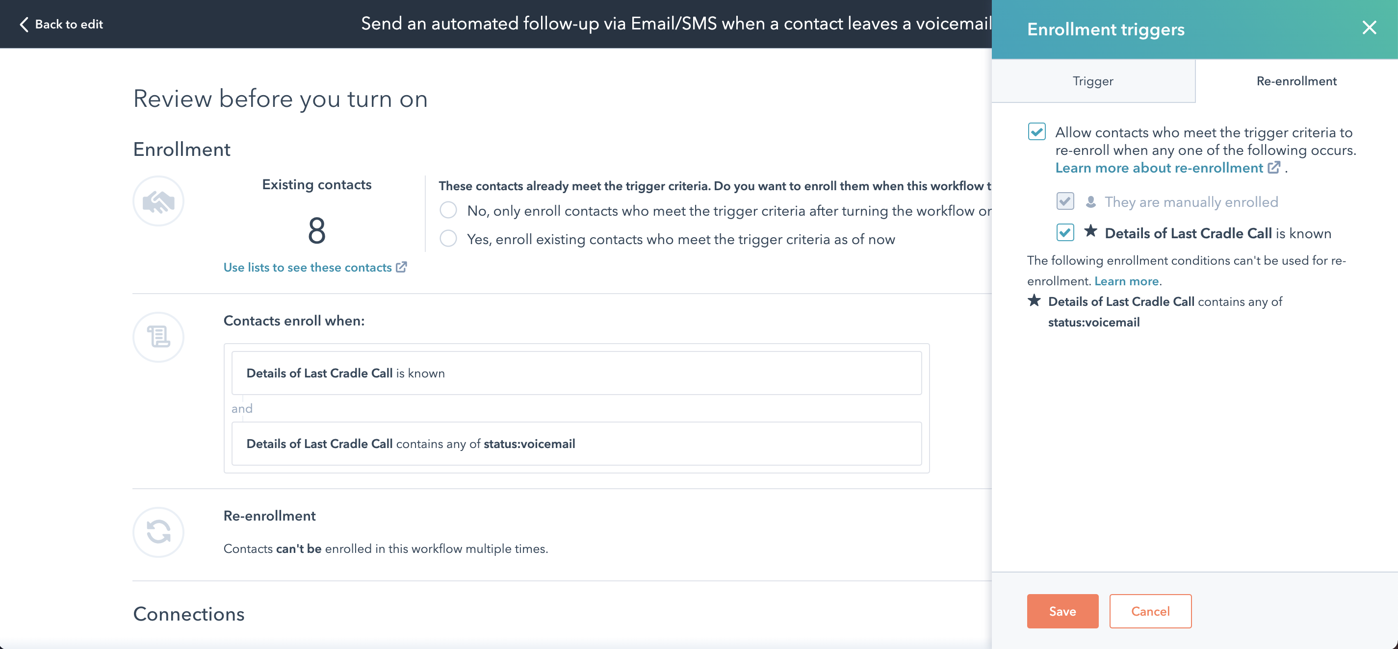Toggle the allow re-enrollment checkbox
This screenshot has height=649, width=1398.
pyautogui.click(x=1036, y=132)
